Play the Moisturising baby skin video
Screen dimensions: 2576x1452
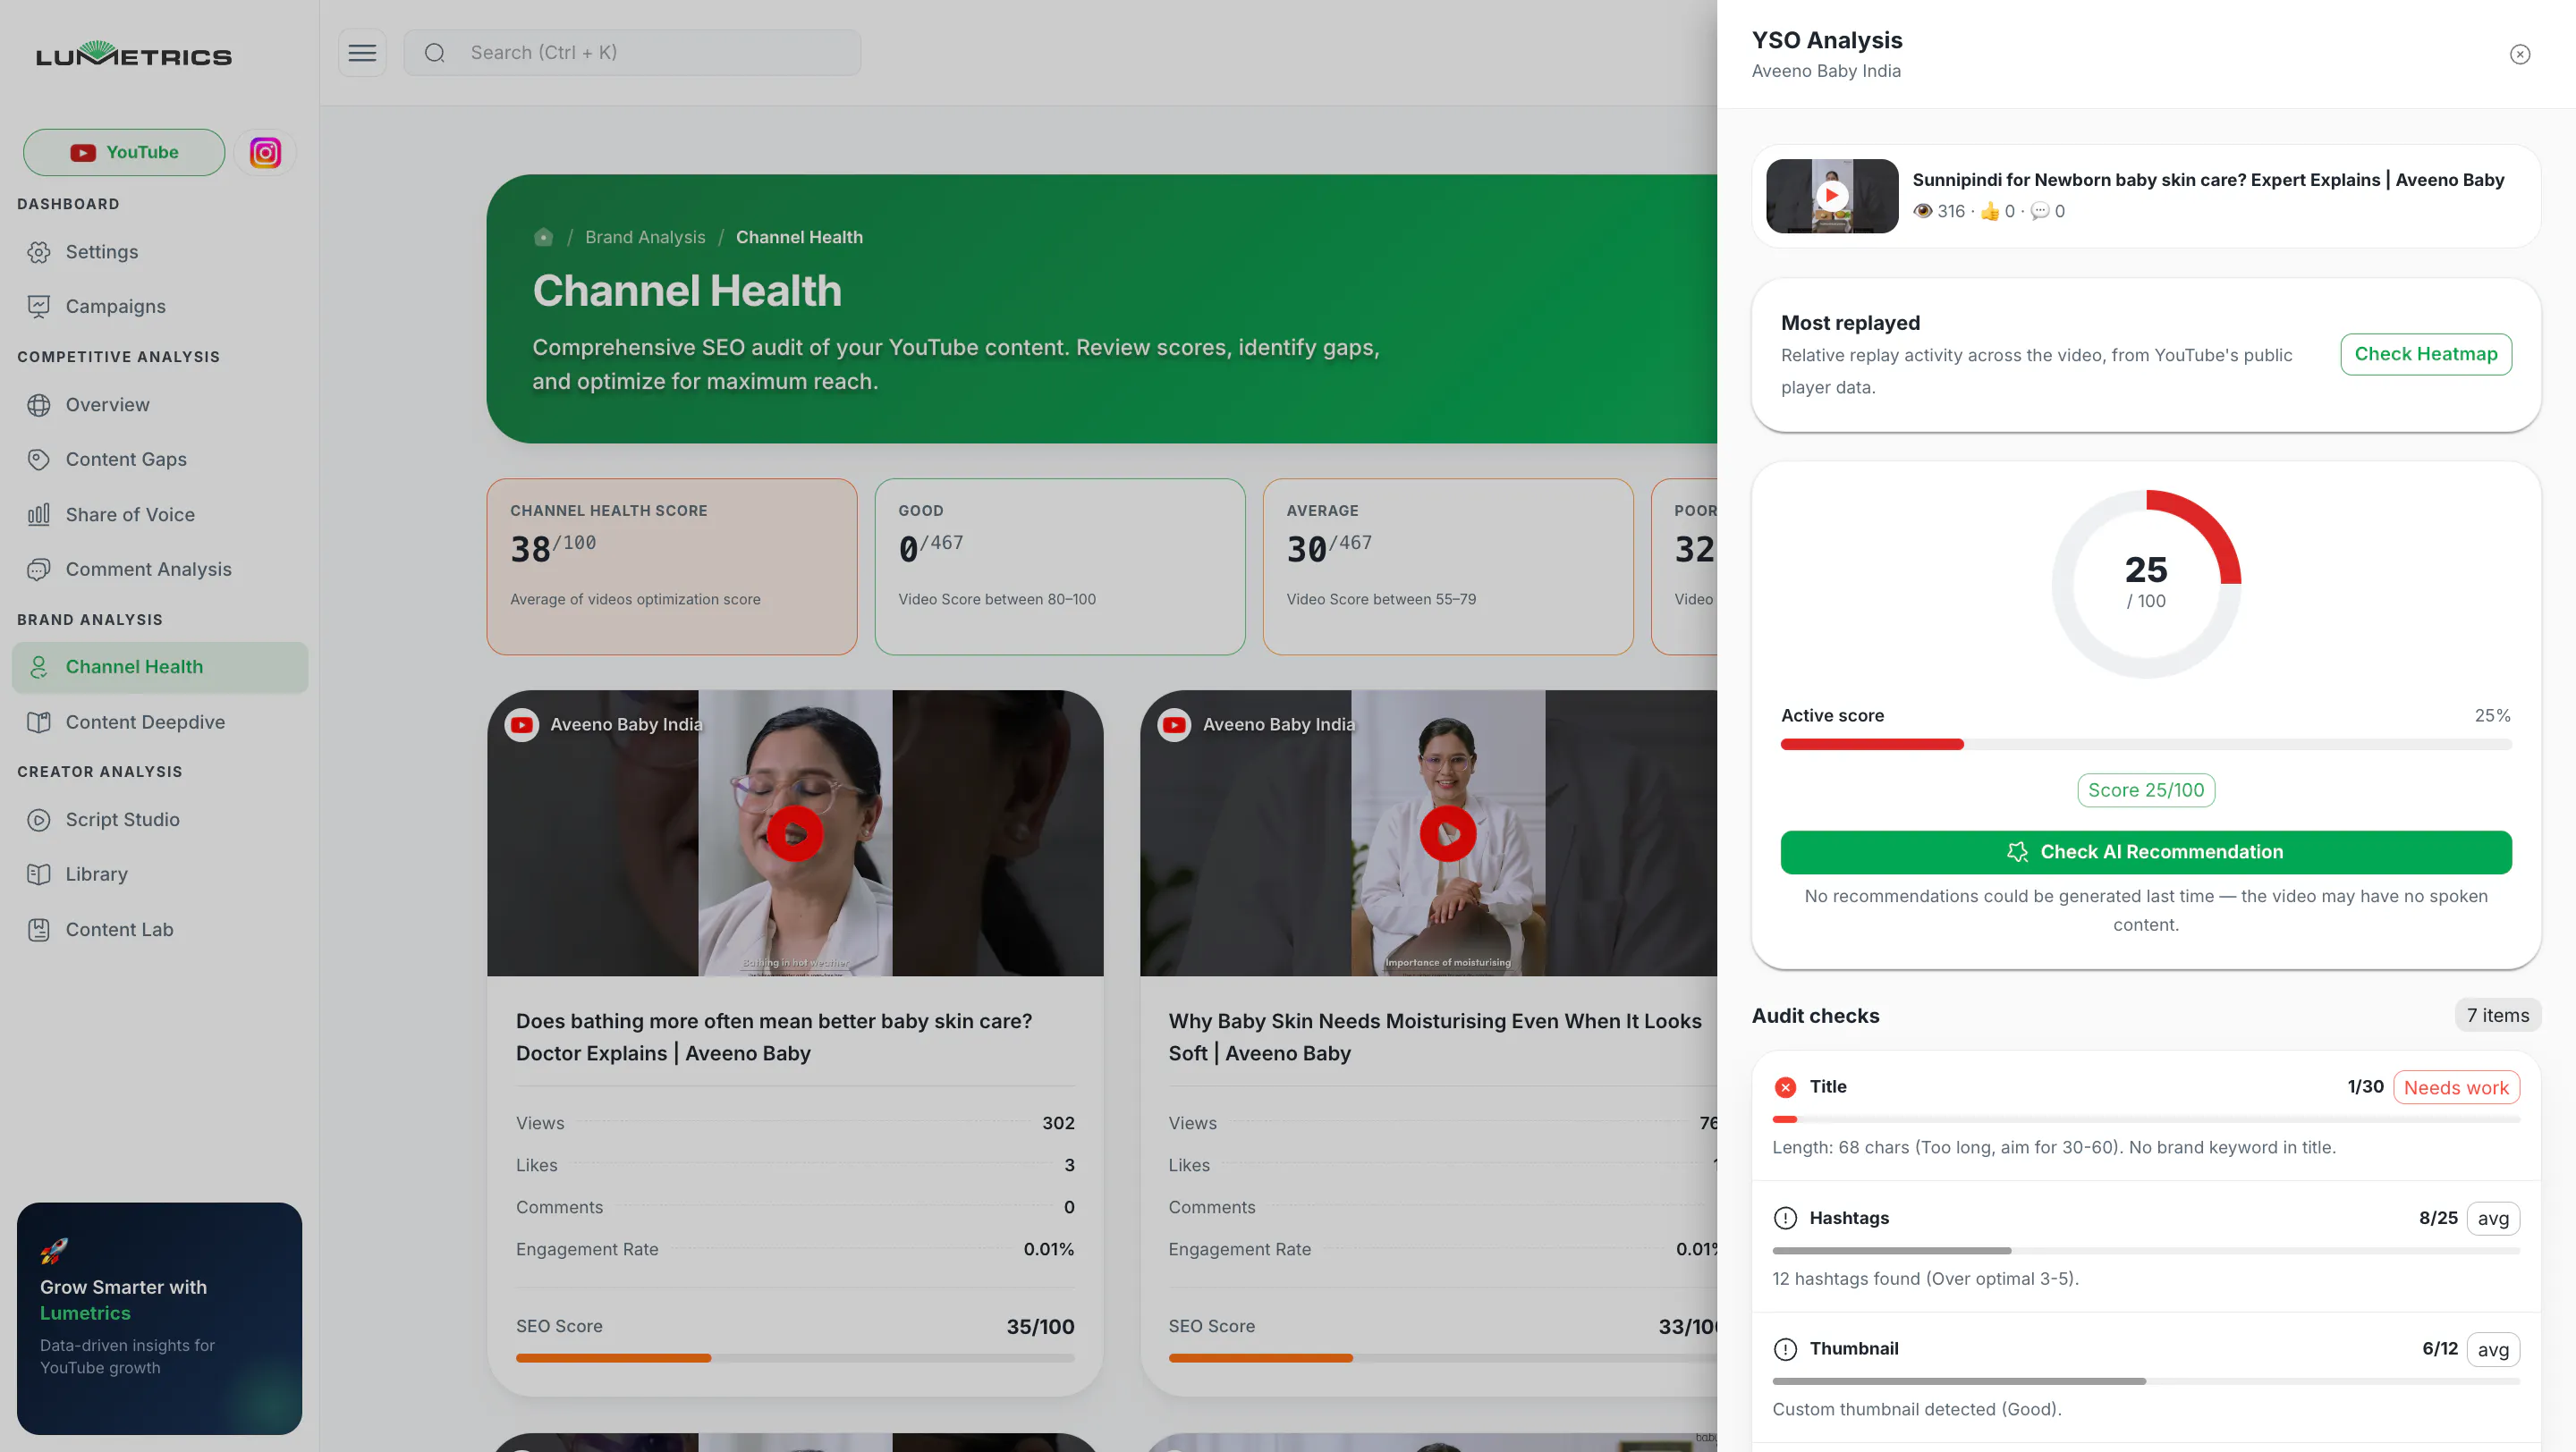[1447, 832]
